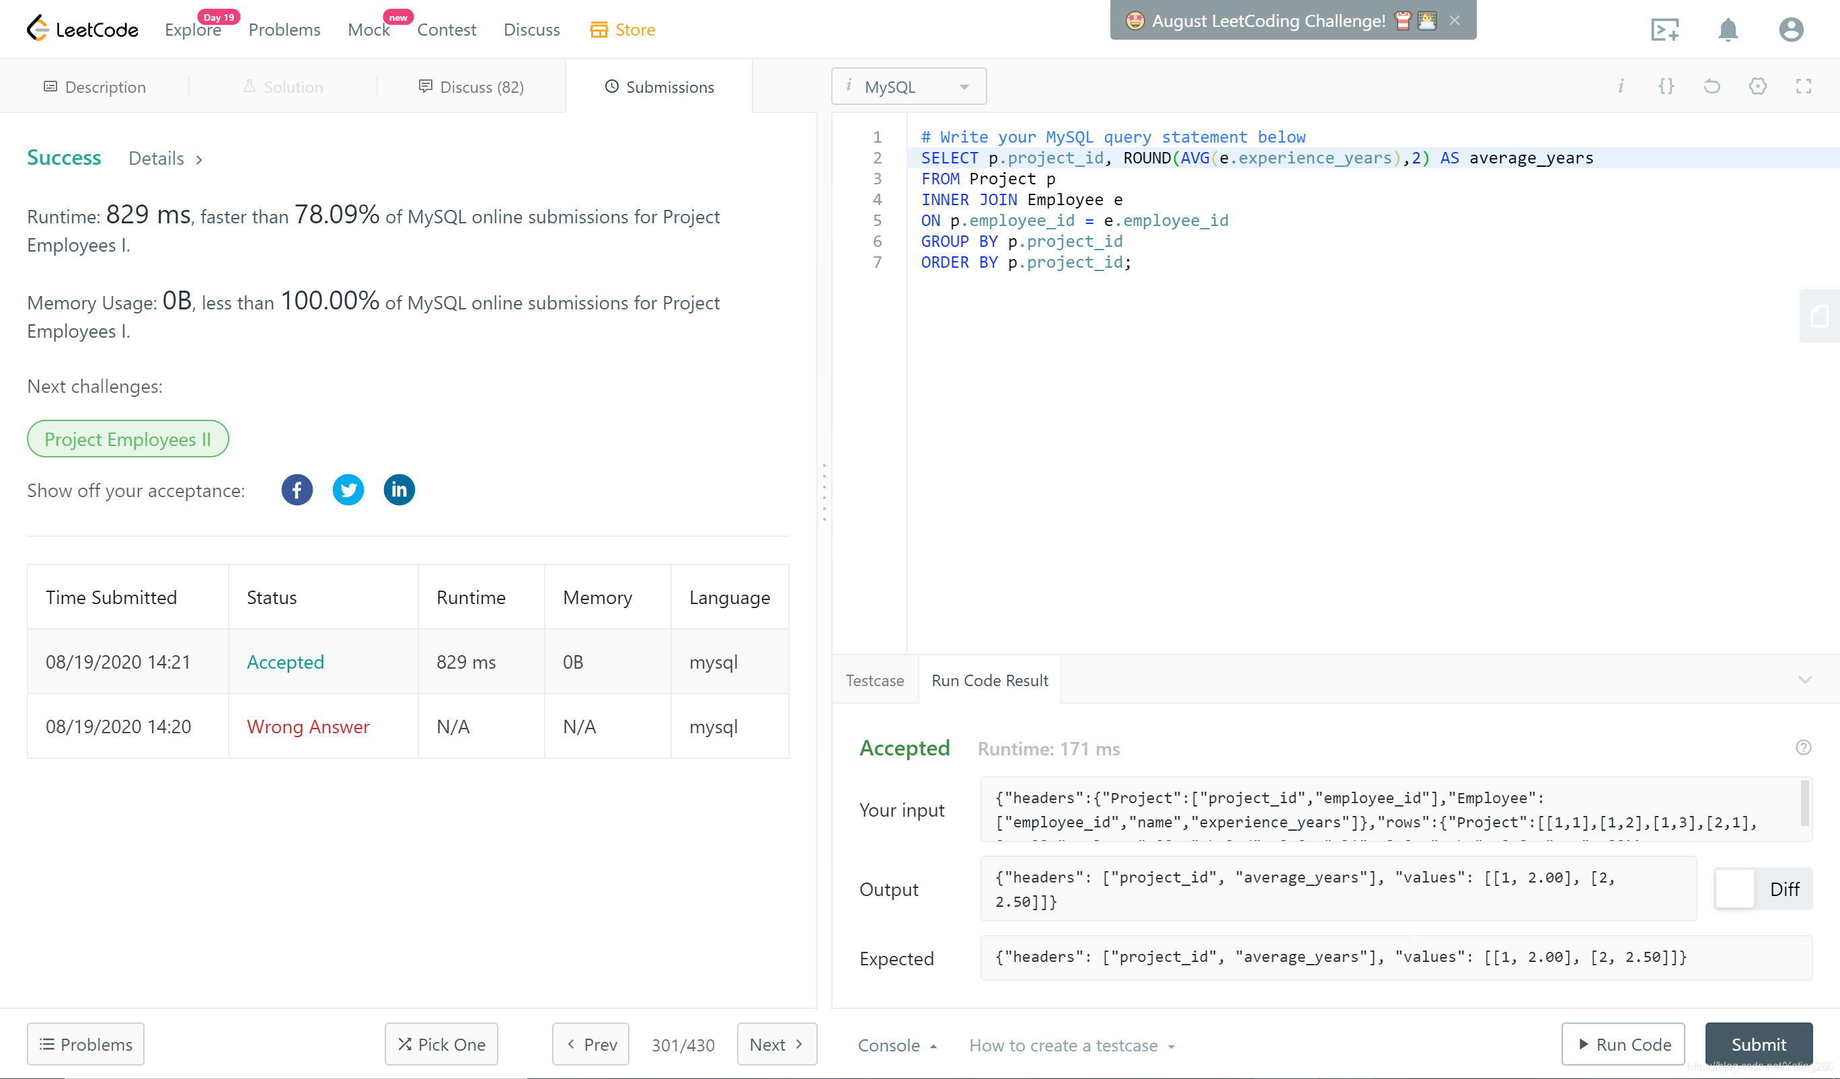The width and height of the screenshot is (1840, 1079).
Task: Expand How to create a testcase
Action: click(1071, 1045)
